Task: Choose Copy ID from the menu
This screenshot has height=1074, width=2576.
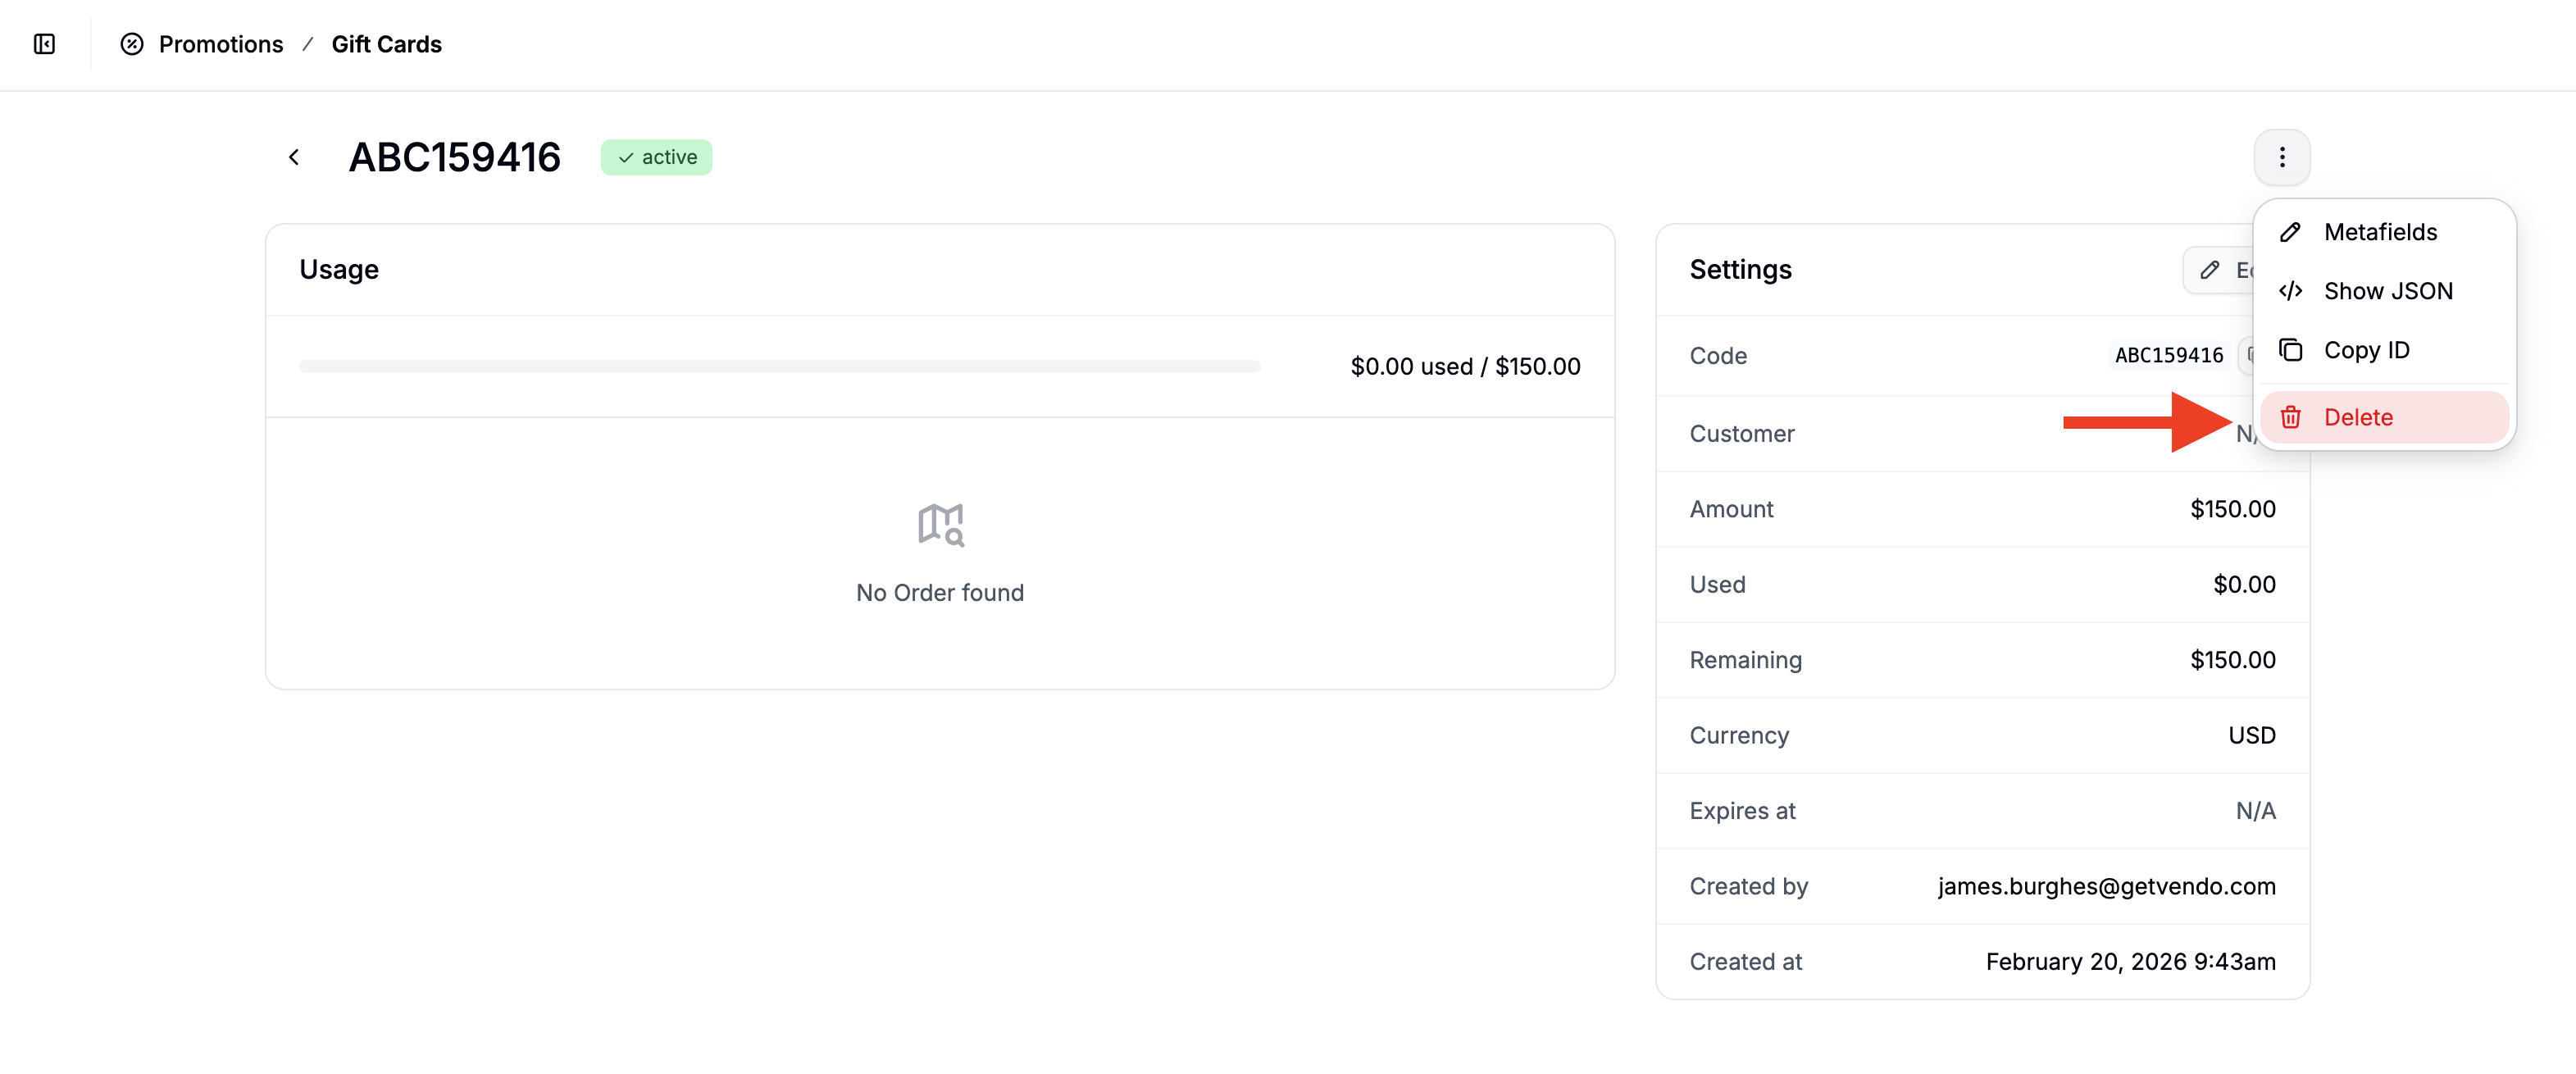Action: 2366,350
